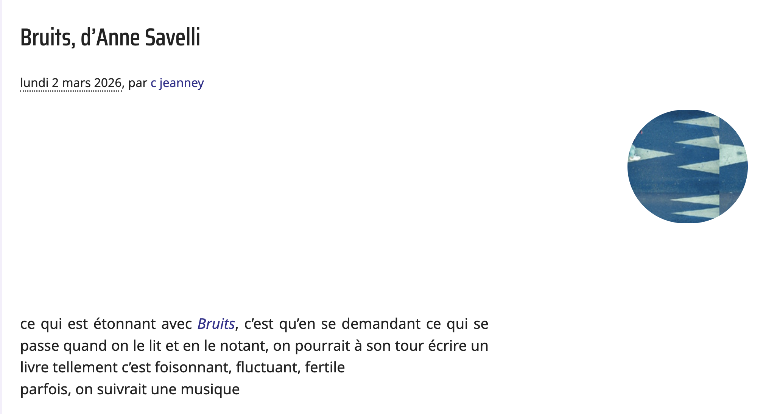Click the word "par" before the author name

click(x=137, y=83)
